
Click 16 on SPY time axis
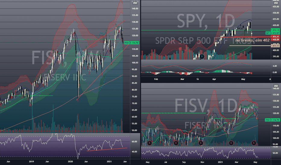pos(198,79)
